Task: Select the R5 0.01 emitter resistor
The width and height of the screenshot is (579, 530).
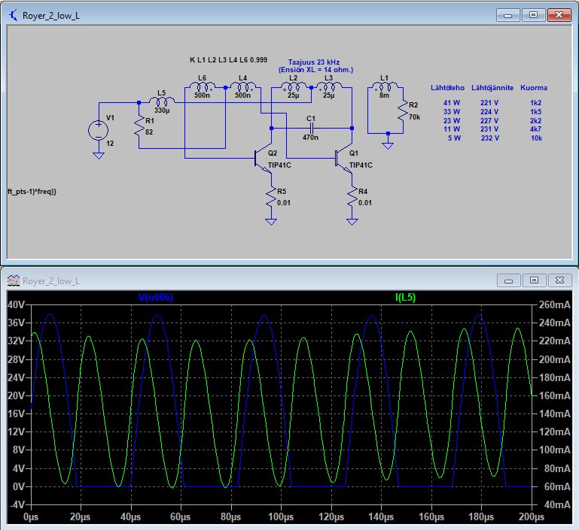Action: 271,197
